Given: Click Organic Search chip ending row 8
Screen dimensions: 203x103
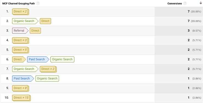Looking at the screenshot, I should click(47, 79).
